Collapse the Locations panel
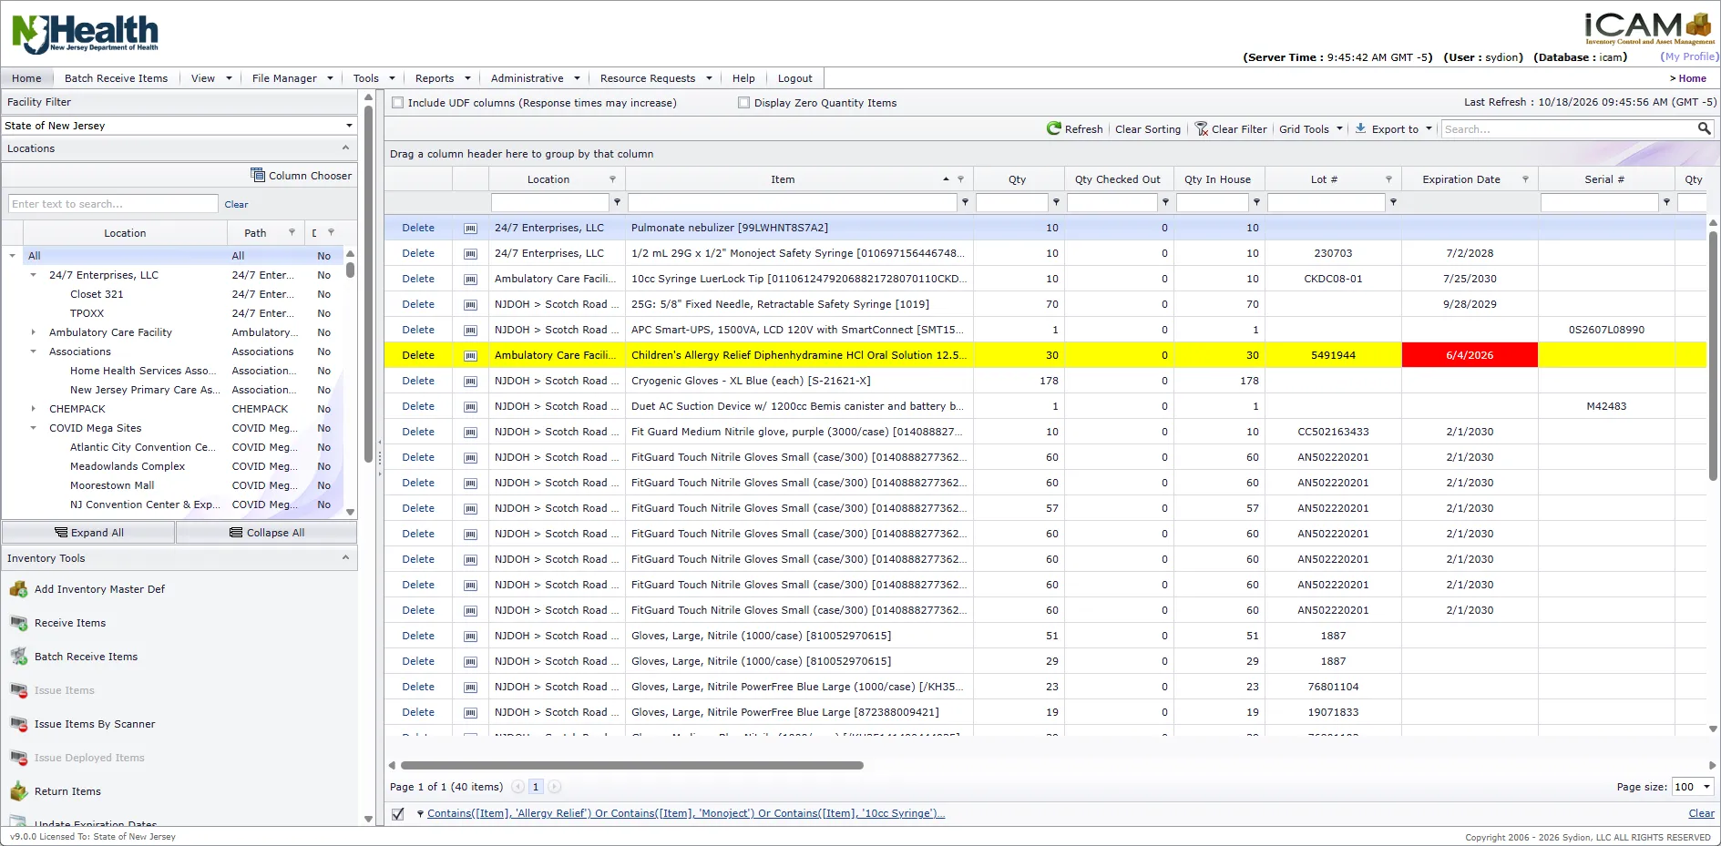Image resolution: width=1721 pixels, height=846 pixels. [345, 148]
